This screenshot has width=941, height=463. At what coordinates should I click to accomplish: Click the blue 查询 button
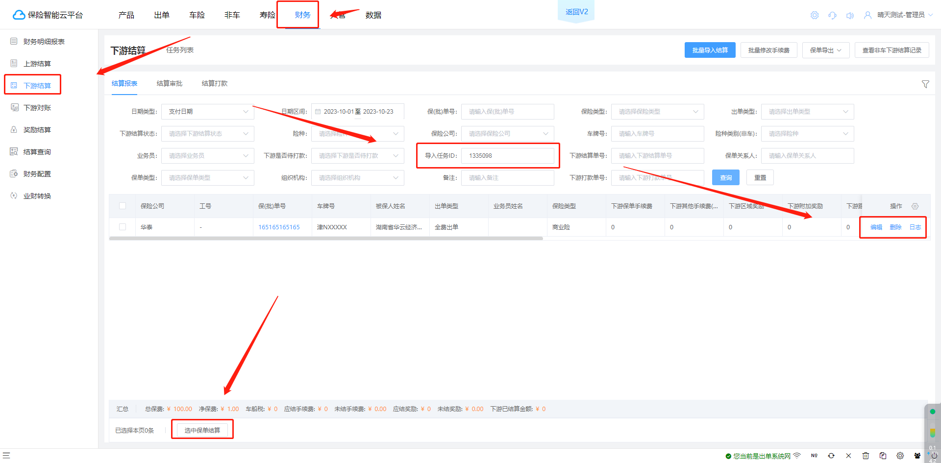[x=726, y=177]
